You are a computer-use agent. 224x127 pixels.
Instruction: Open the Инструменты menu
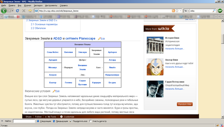tap(51, 6)
